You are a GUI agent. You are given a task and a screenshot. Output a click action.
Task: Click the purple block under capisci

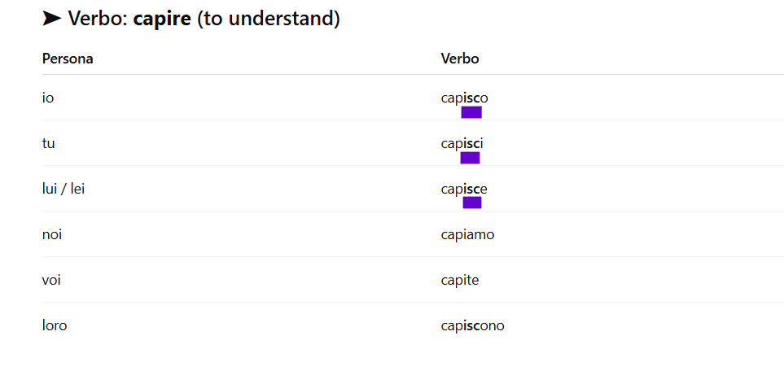[470, 159]
